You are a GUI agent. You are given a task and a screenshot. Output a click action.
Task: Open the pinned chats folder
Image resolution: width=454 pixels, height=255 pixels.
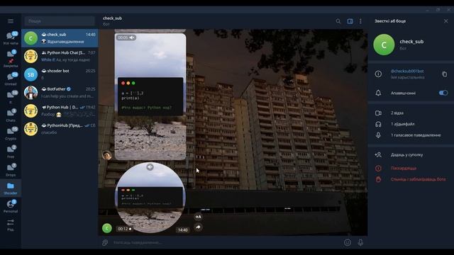click(x=11, y=58)
